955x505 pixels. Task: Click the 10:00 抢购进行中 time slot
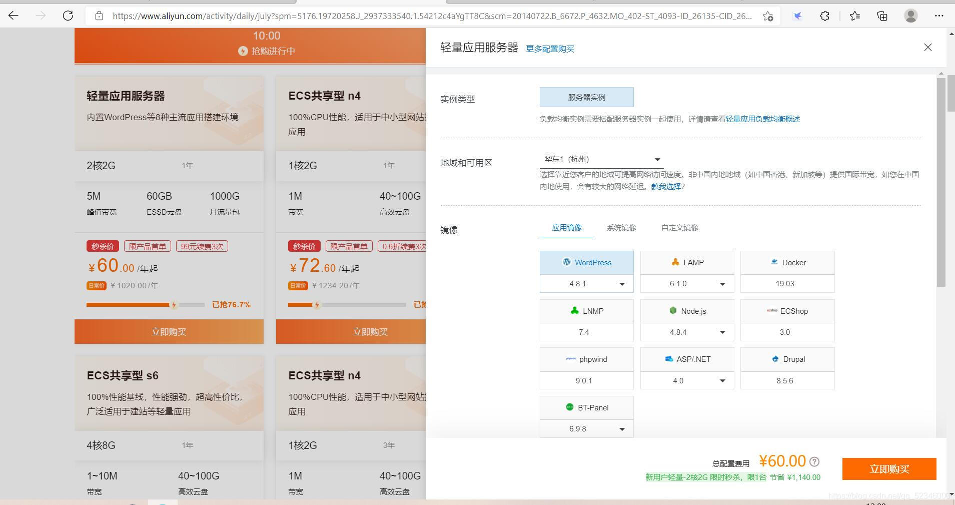[x=267, y=43]
